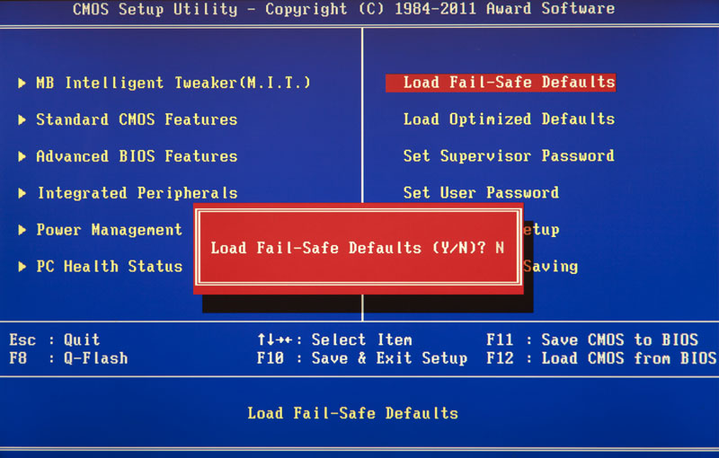Image resolution: width=719 pixels, height=458 pixels.
Task: Click the Y/N answer field in dialog
Action: coord(500,248)
